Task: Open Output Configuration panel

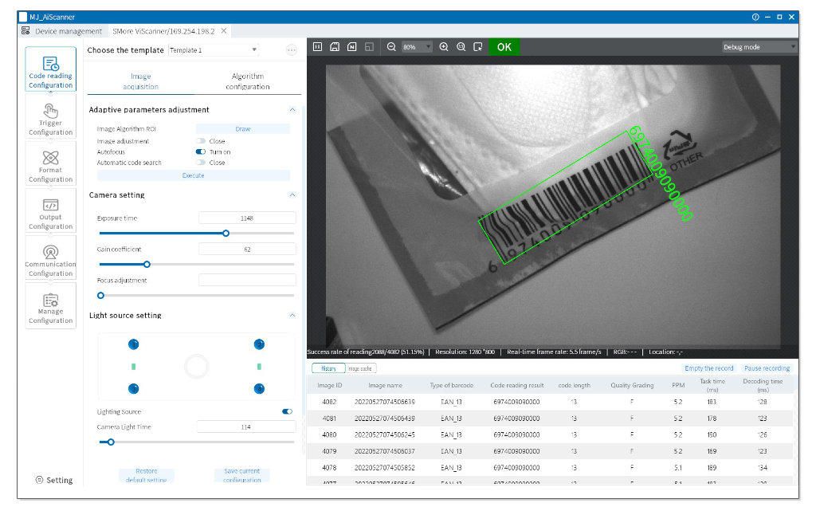Action: 50,210
